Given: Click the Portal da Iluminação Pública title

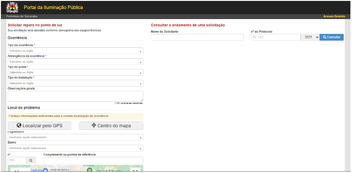Looking at the screenshot, I should click(x=54, y=7).
